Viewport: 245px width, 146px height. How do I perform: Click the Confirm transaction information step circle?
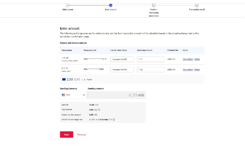point(154,5)
